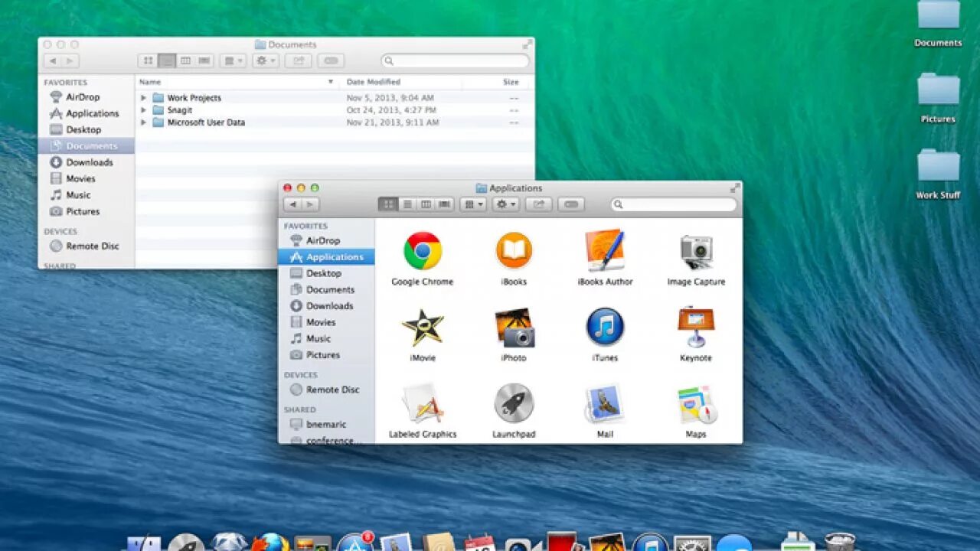Viewport: 980px width, 551px height.
Task: Open Applications in the Documents window sidebar
Action: [x=92, y=113]
